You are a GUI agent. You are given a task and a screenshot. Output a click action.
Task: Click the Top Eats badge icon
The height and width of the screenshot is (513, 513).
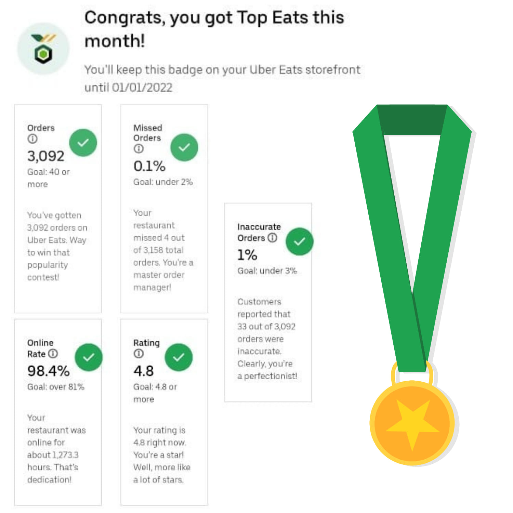(x=43, y=49)
